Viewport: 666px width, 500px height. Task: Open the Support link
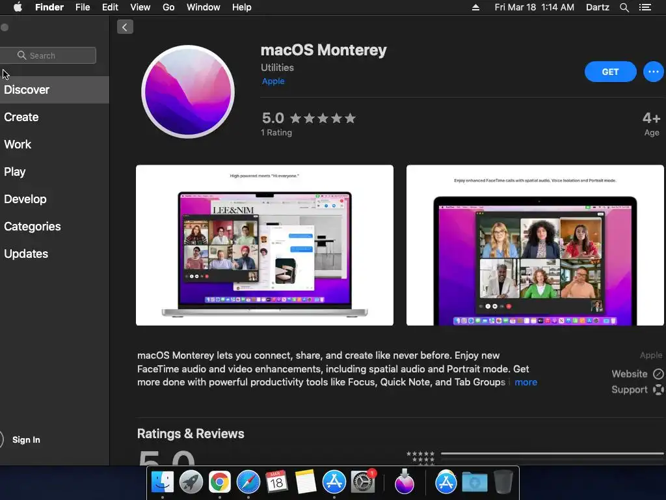click(630, 389)
